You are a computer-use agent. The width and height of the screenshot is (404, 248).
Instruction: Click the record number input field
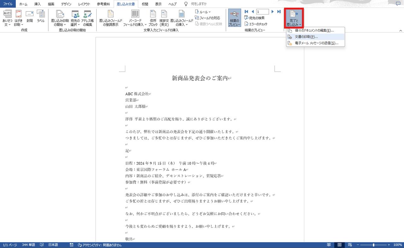tap(263, 12)
